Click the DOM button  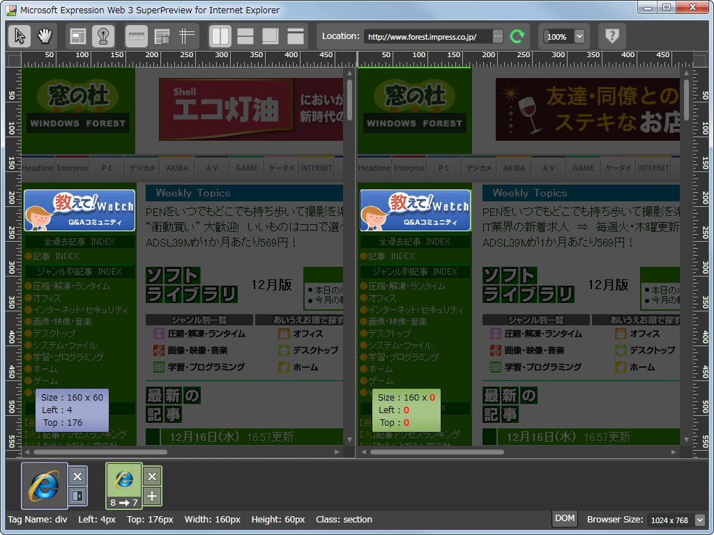564,518
